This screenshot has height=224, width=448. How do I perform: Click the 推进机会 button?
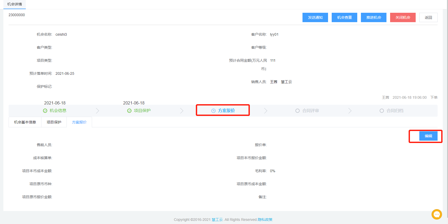pyautogui.click(x=373, y=17)
